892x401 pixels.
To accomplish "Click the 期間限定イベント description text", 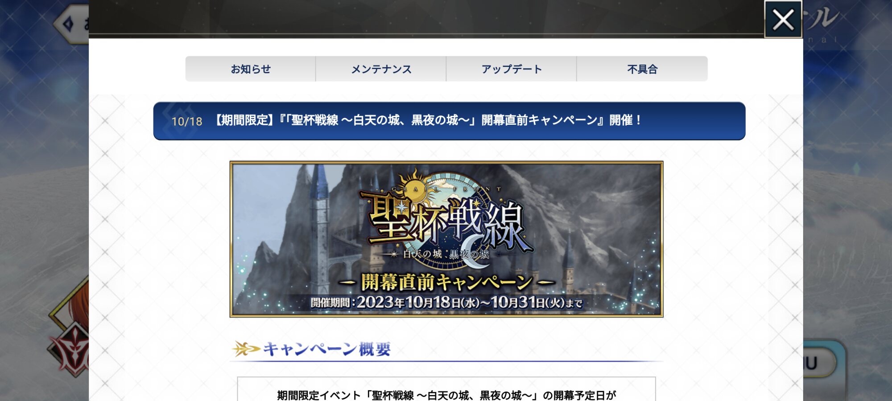I will [x=446, y=395].
